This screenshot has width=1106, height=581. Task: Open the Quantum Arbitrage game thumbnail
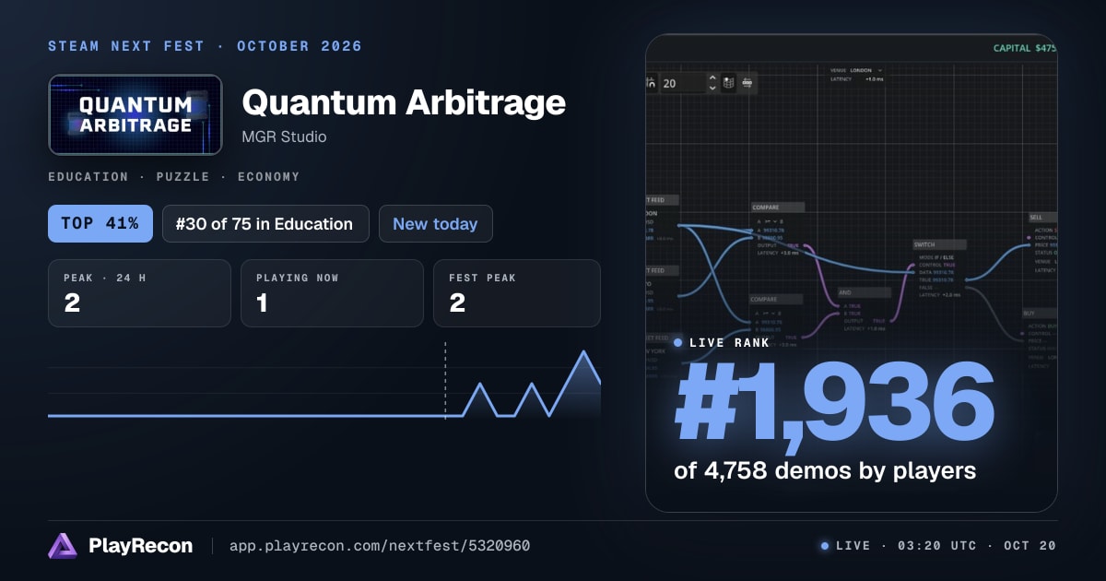[135, 114]
